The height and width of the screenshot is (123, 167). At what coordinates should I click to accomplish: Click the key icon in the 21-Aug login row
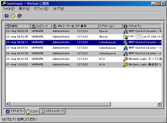pyautogui.click(x=126, y=65)
